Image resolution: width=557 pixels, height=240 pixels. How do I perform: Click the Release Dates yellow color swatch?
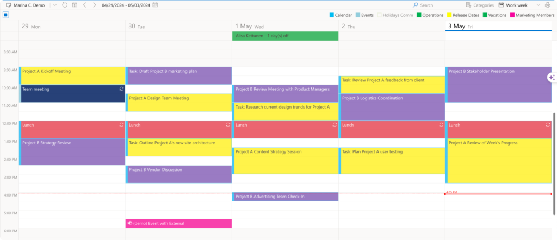450,15
